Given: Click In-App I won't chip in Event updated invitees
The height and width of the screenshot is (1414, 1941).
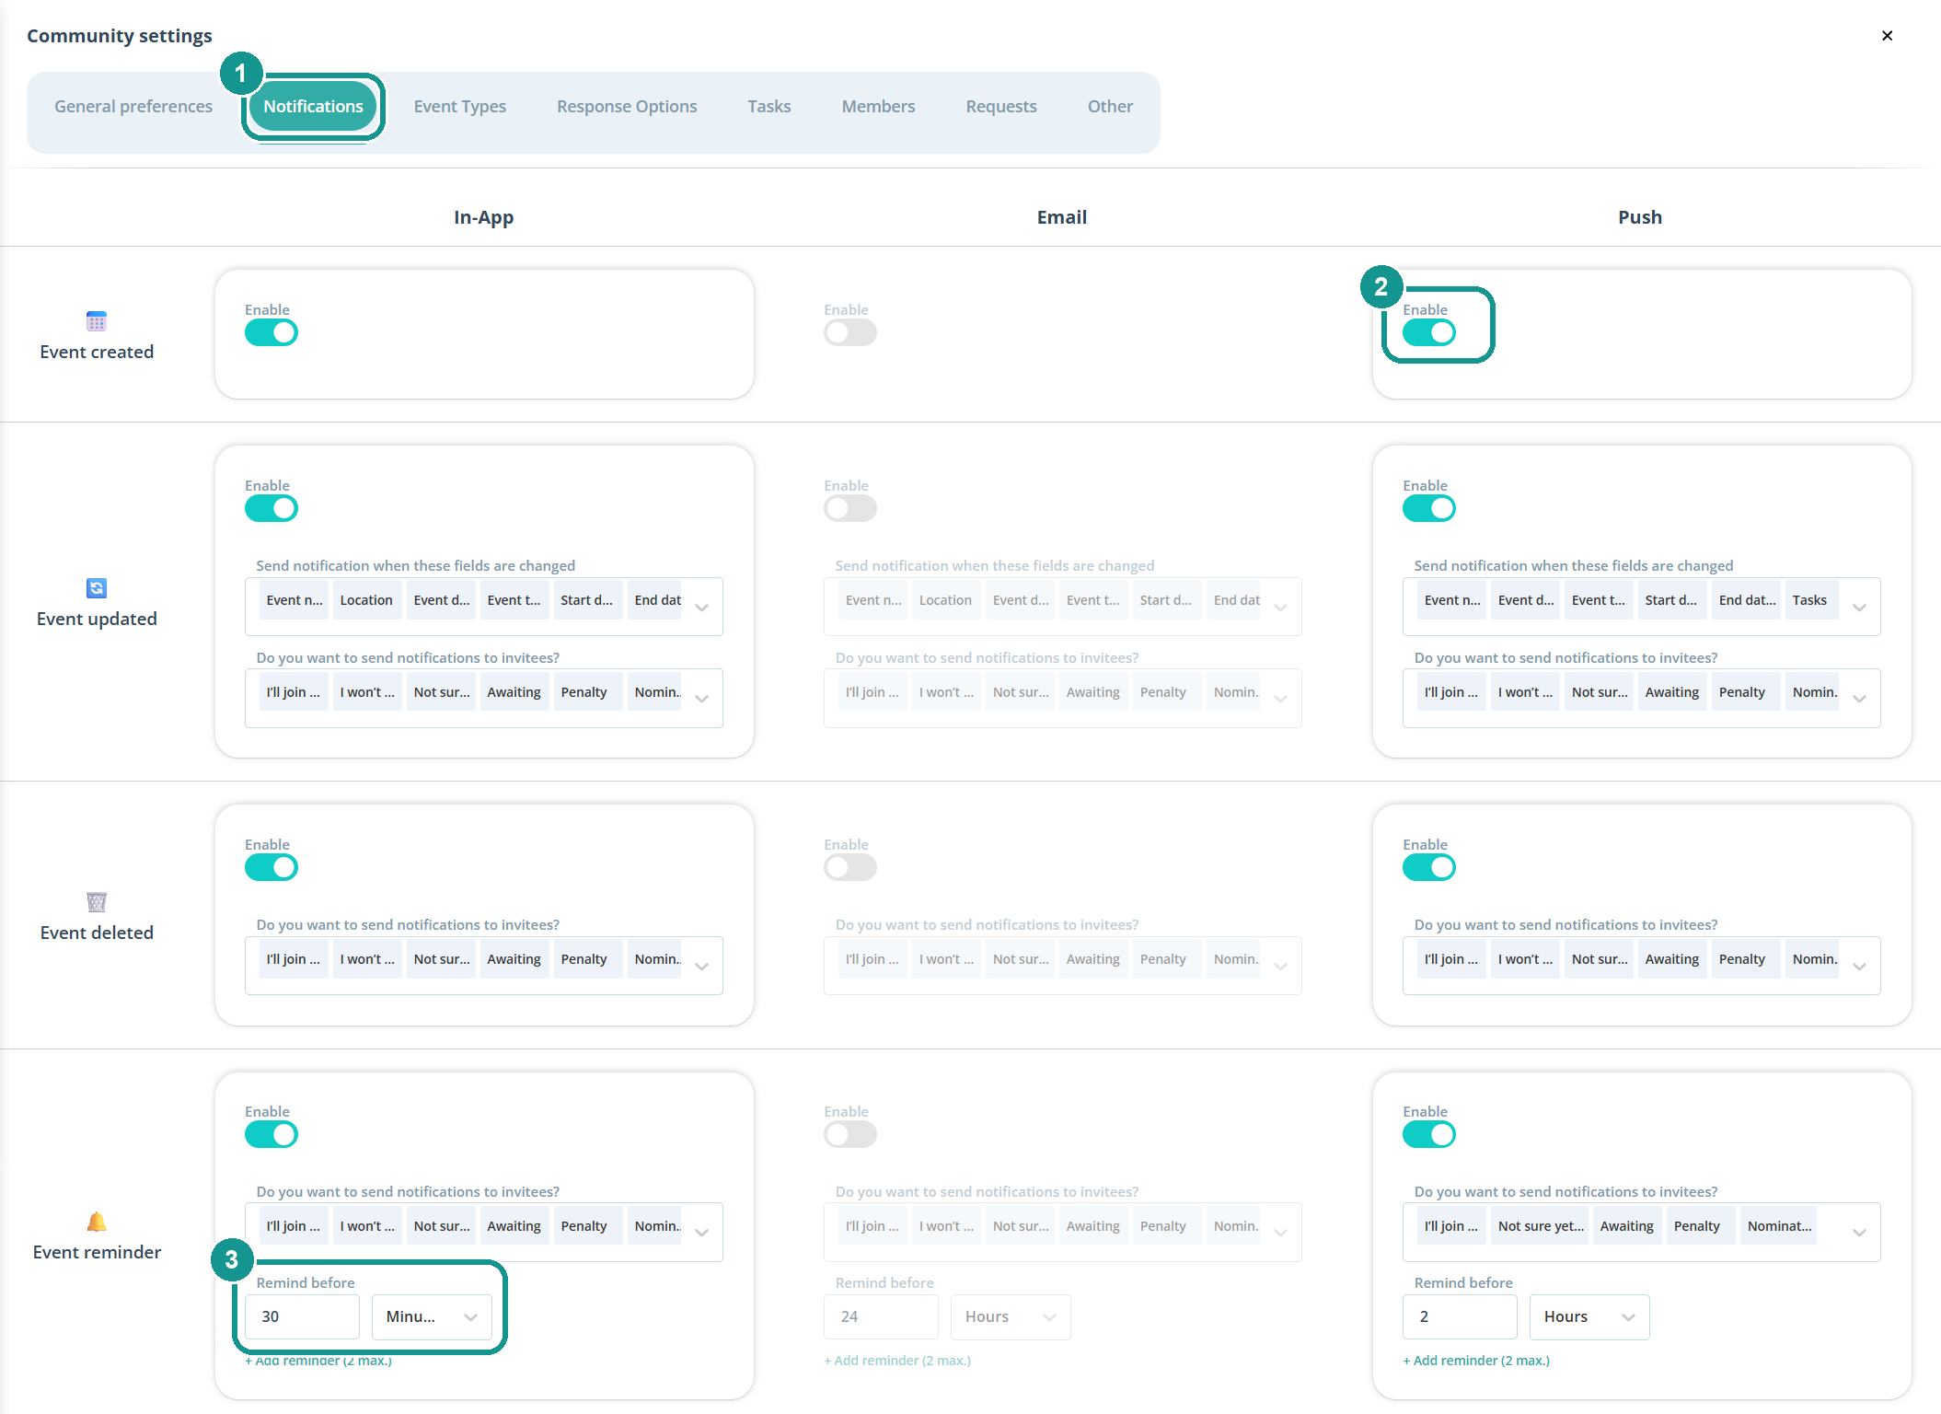Looking at the screenshot, I should coord(367,692).
